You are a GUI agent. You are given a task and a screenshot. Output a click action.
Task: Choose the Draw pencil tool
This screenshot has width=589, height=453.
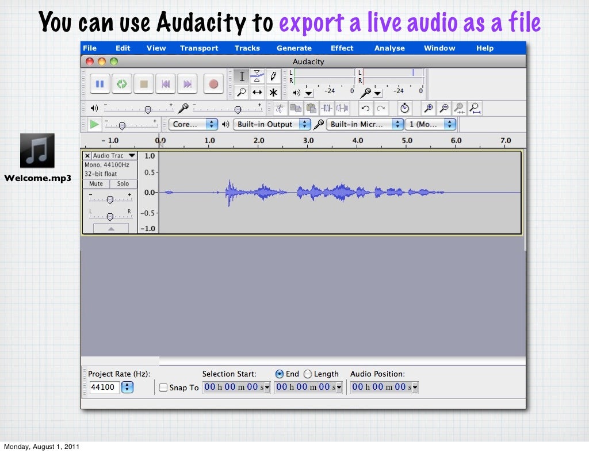click(x=273, y=76)
